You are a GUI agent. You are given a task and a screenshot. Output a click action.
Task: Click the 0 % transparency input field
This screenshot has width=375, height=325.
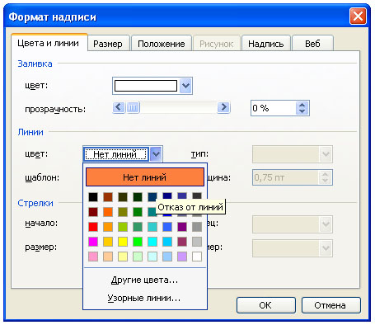tap(274, 108)
